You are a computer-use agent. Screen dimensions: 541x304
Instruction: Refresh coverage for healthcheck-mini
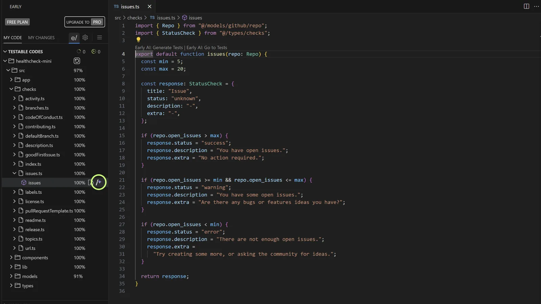77,61
